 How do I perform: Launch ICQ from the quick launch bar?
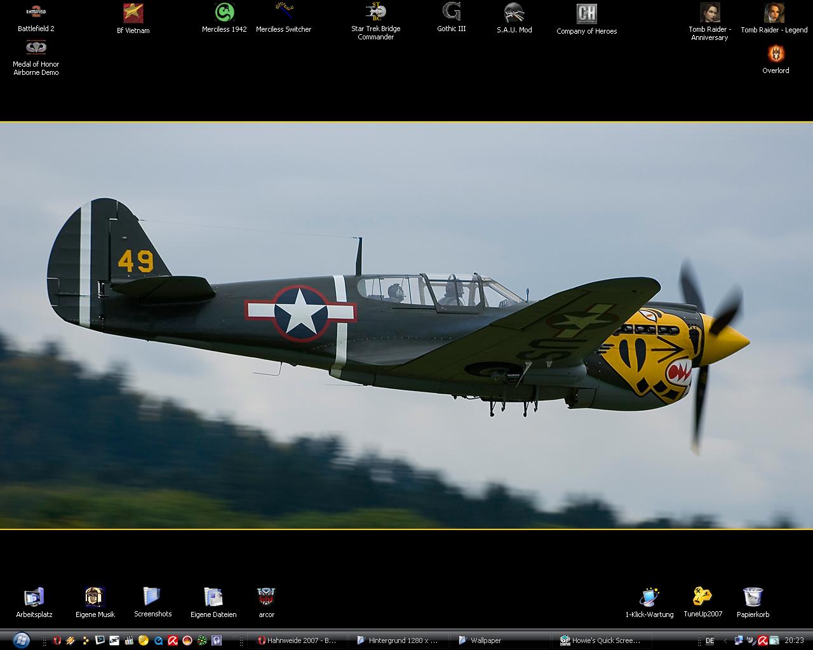[x=202, y=640]
